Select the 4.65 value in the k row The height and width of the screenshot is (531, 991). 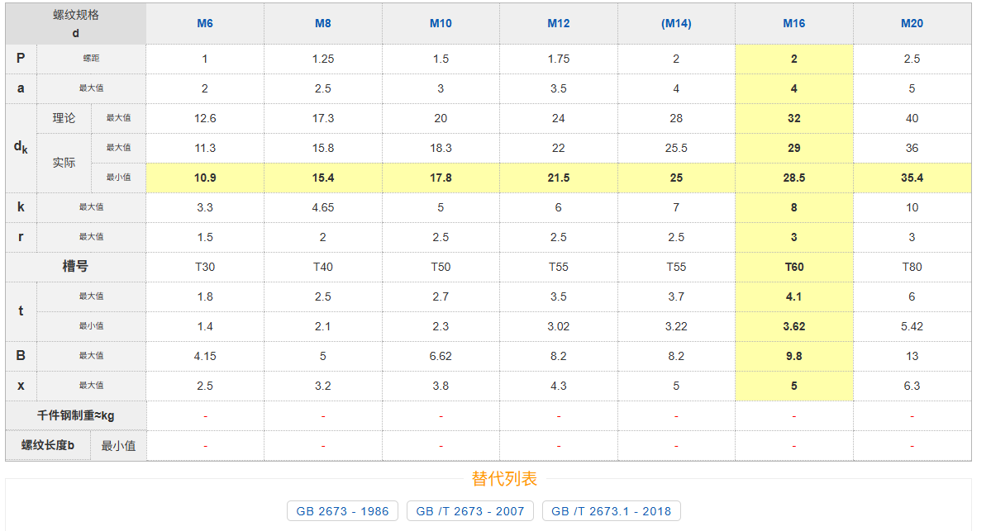323,207
